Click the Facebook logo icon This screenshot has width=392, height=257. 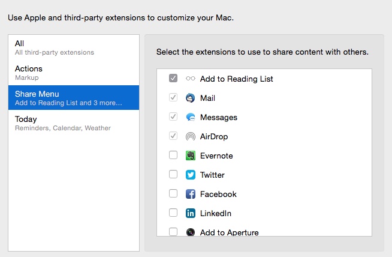click(x=190, y=194)
